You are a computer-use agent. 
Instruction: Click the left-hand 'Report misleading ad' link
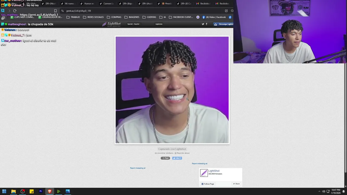point(138,168)
